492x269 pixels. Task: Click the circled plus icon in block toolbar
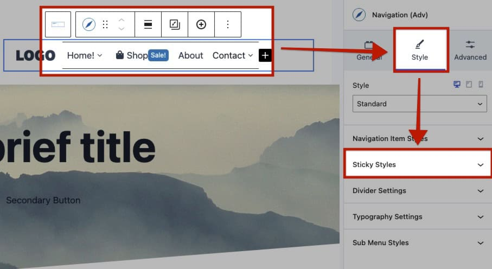[201, 24]
